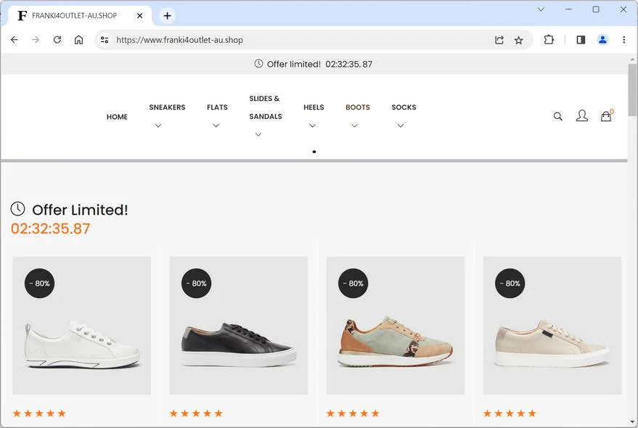Click the clock icon in the top offer banner
638x428 pixels.
click(258, 63)
